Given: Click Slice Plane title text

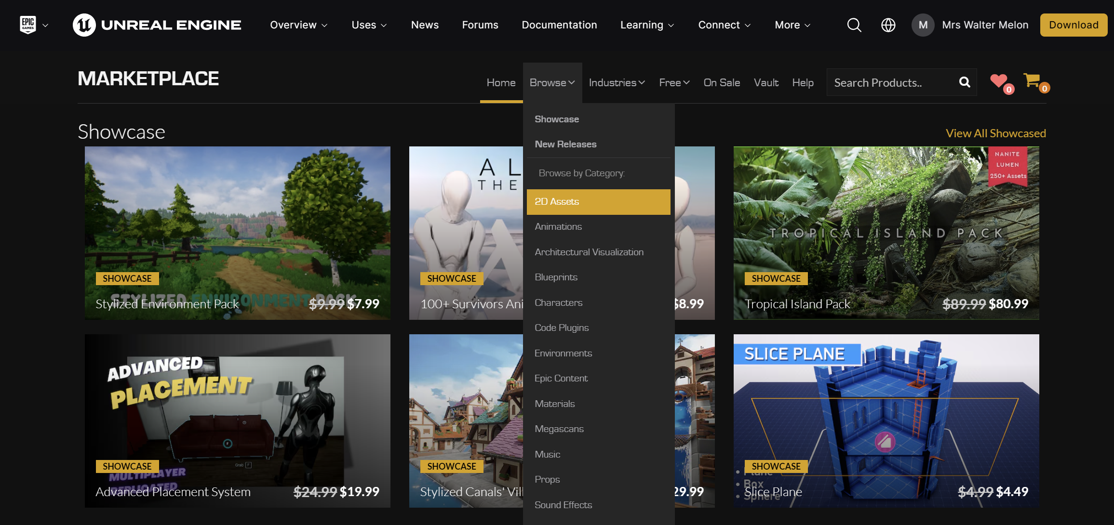Looking at the screenshot, I should (773, 492).
